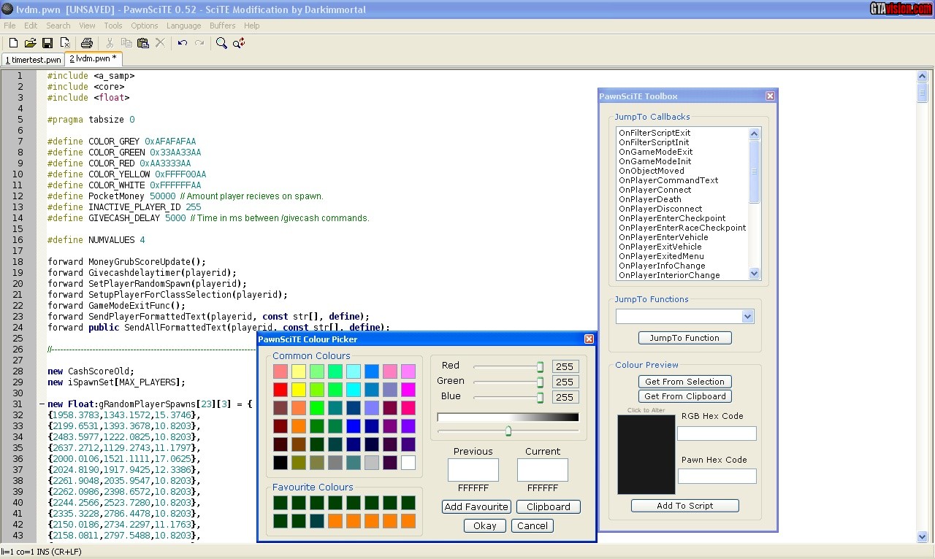This screenshot has width=935, height=559.
Task: Click the Previous colour preview box
Action: pyautogui.click(x=473, y=470)
